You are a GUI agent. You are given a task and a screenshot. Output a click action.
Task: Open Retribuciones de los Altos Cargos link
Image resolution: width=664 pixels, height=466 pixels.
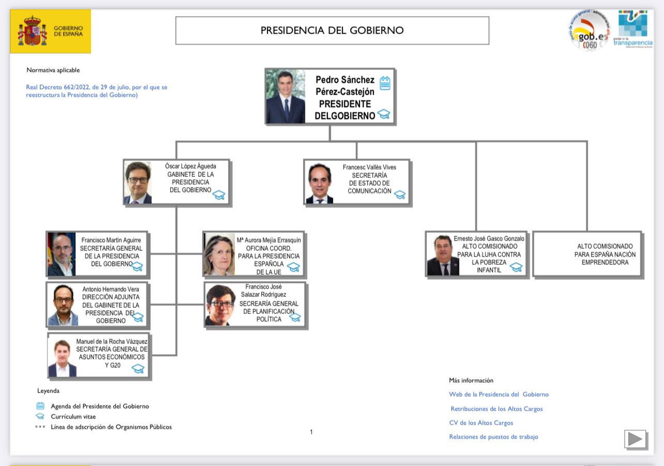[496, 409]
